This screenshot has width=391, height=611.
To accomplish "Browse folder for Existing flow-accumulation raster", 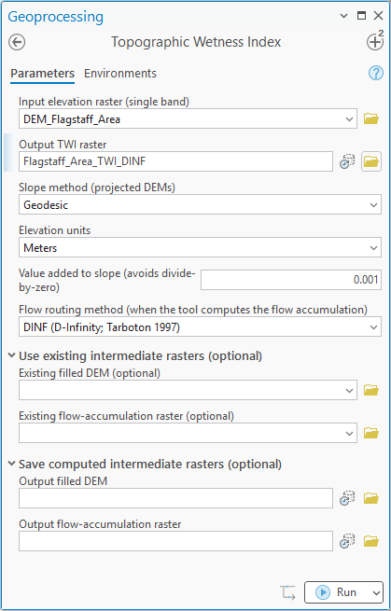I will (x=371, y=433).
